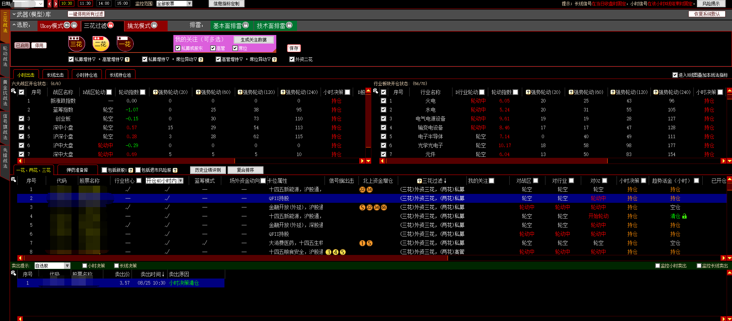
Task: Click the 历史业绩评测 button
Action: click(x=208, y=170)
